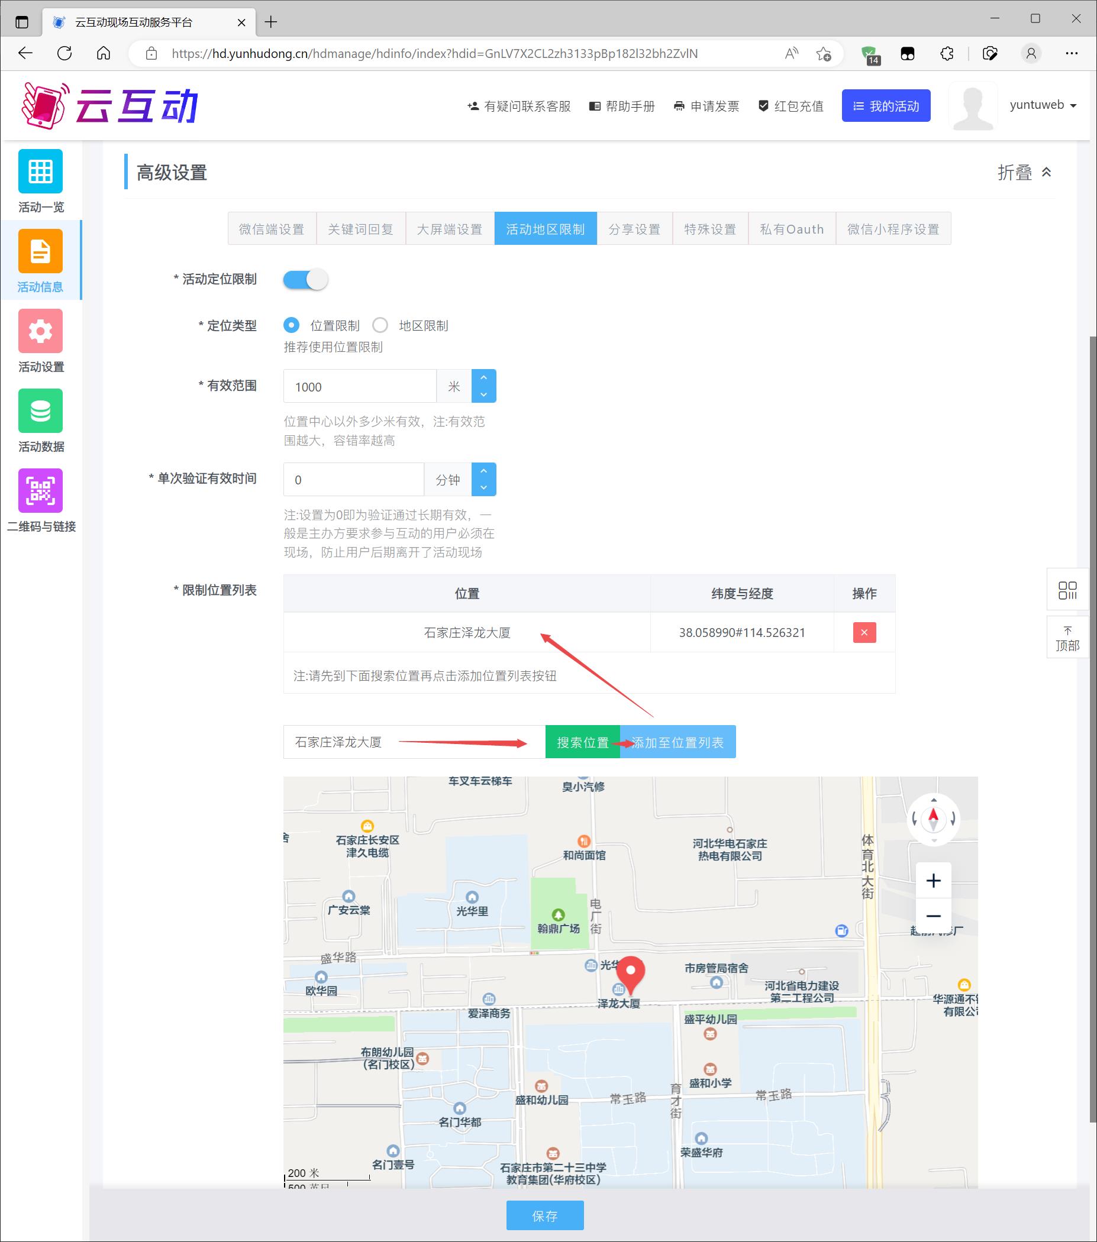Image resolution: width=1097 pixels, height=1242 pixels.
Task: Open the yuntuweb account dropdown
Action: pyautogui.click(x=1043, y=105)
